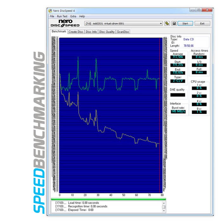The image size is (222, 222).
Task: Open the Extra menu
Action: tap(73, 16)
